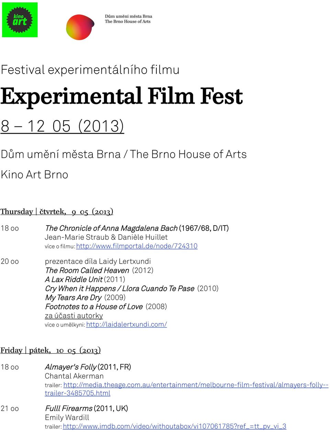Click the Friday pátek date heading

coord(51,350)
